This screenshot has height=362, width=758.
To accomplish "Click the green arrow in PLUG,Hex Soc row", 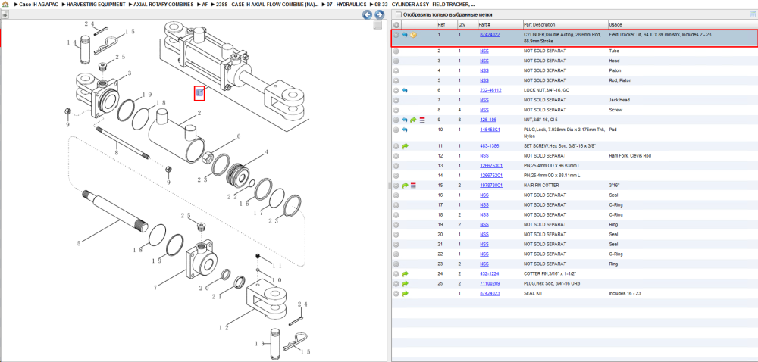I will pyautogui.click(x=405, y=283).
